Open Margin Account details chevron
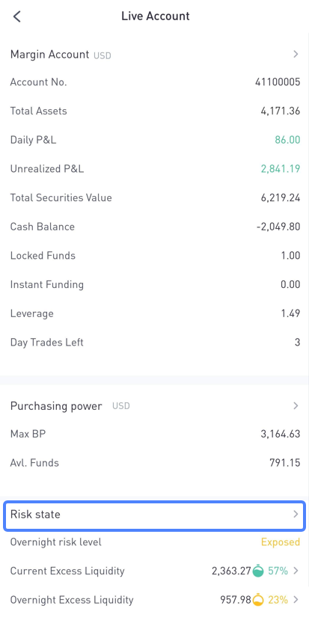 296,54
